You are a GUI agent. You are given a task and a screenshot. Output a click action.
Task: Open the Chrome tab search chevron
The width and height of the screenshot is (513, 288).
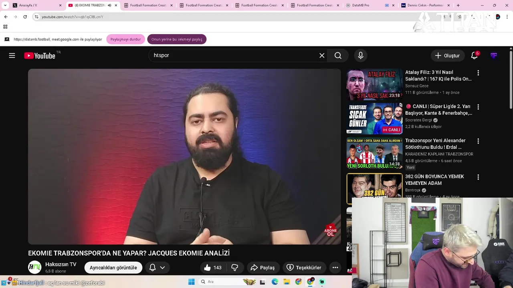tap(5, 5)
